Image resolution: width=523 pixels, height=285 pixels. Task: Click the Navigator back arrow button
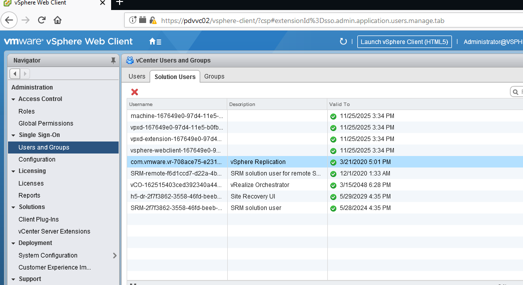15,73
